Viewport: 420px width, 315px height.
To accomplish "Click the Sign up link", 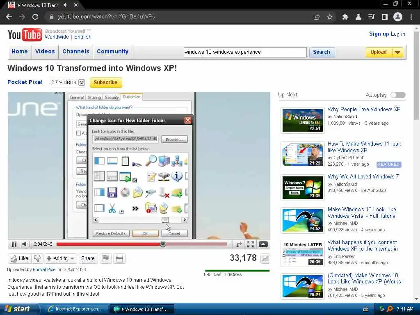I will [x=379, y=34].
